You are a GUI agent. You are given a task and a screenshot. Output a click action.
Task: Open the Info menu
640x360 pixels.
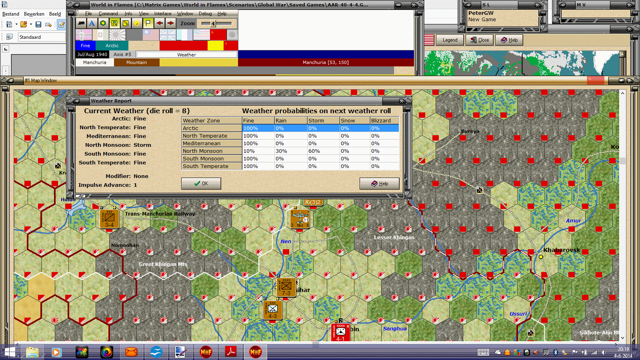coord(128,14)
